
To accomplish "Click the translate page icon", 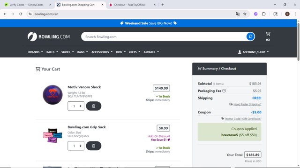I will (x=238, y=14).
